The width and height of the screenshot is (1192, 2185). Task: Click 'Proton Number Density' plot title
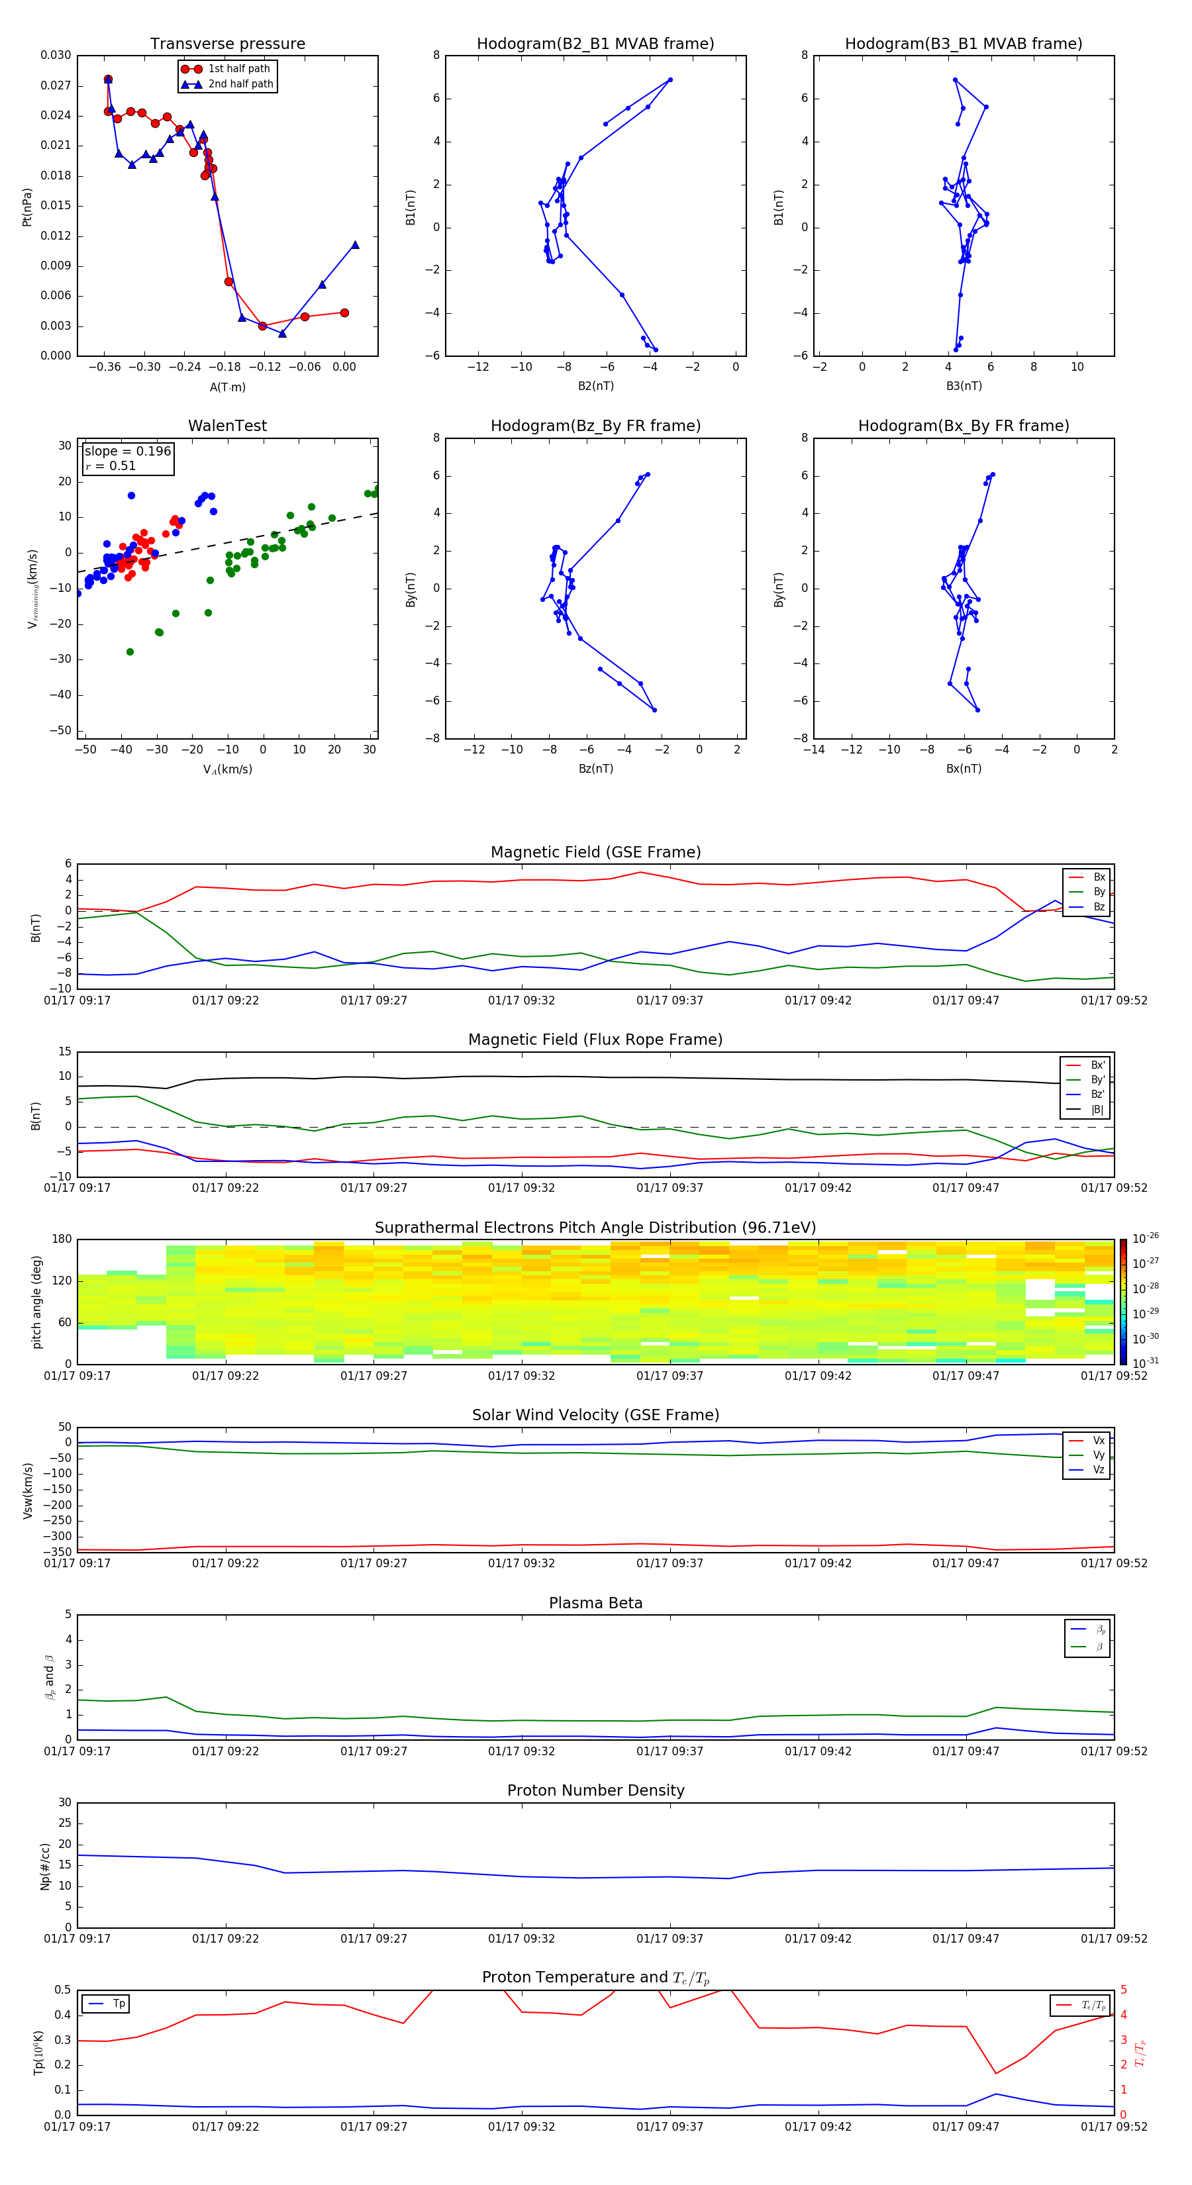tap(595, 1790)
